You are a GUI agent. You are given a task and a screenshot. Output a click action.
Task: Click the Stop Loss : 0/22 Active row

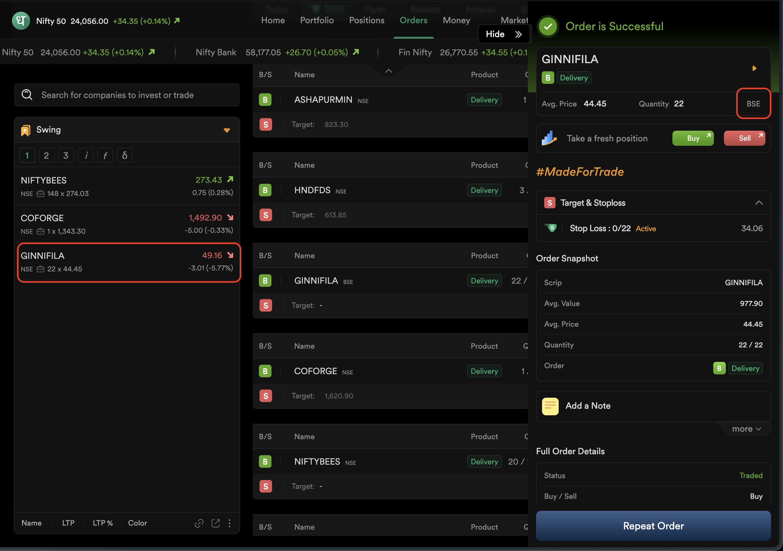[653, 228]
